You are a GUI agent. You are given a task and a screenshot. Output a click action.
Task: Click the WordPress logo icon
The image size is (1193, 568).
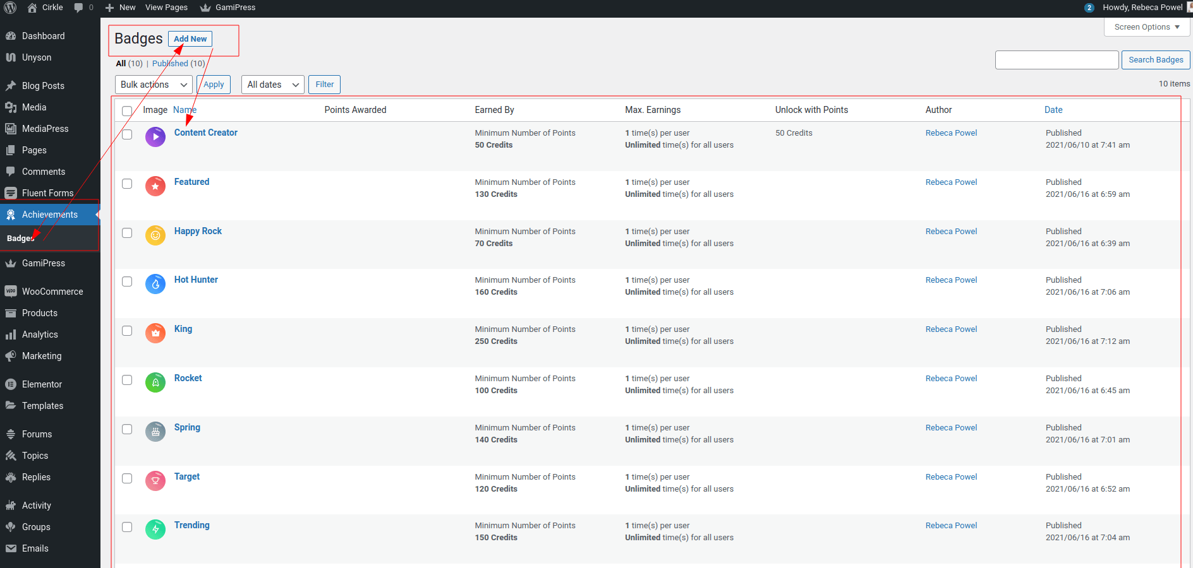pos(11,8)
